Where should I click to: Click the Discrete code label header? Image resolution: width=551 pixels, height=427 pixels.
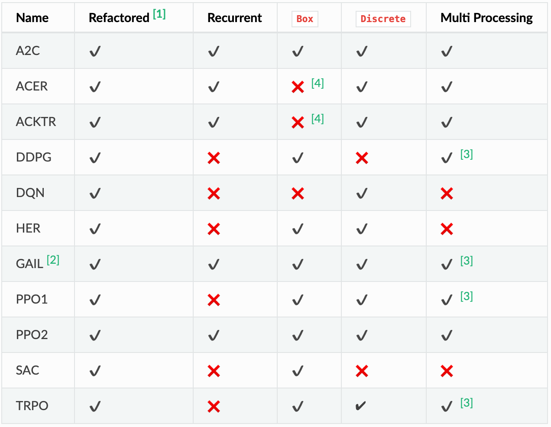click(x=383, y=19)
